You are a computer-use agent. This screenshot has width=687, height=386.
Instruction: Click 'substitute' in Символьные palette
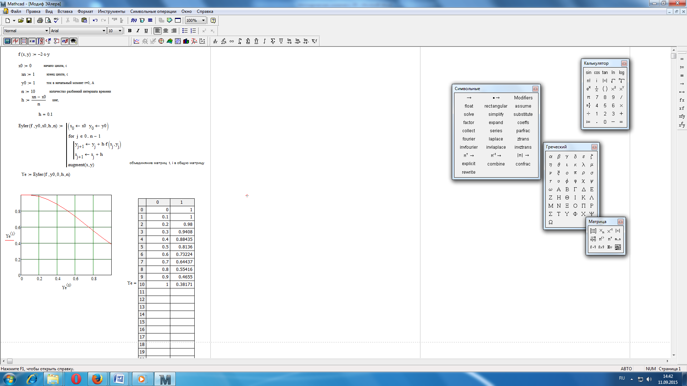(x=523, y=114)
